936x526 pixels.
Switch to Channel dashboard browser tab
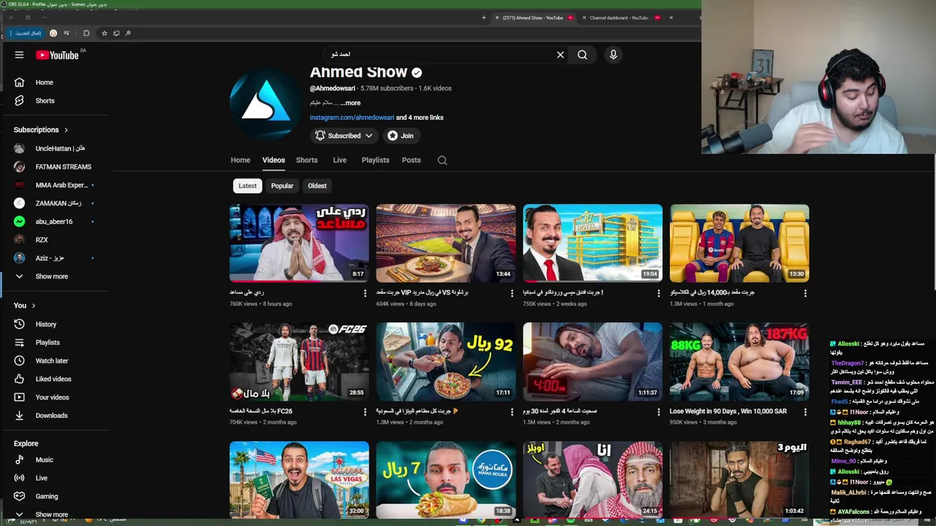pos(621,18)
